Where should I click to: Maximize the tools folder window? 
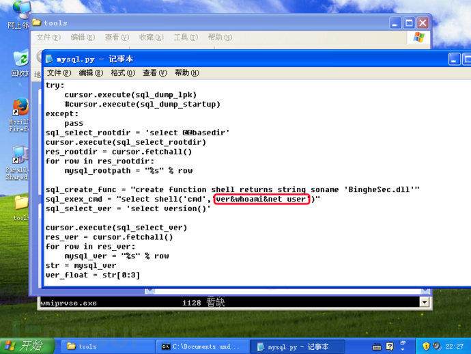click(409, 23)
